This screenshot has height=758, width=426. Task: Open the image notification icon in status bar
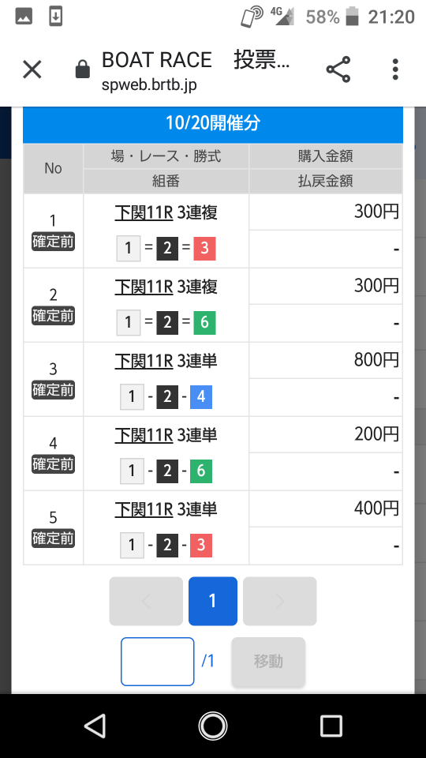(x=24, y=17)
